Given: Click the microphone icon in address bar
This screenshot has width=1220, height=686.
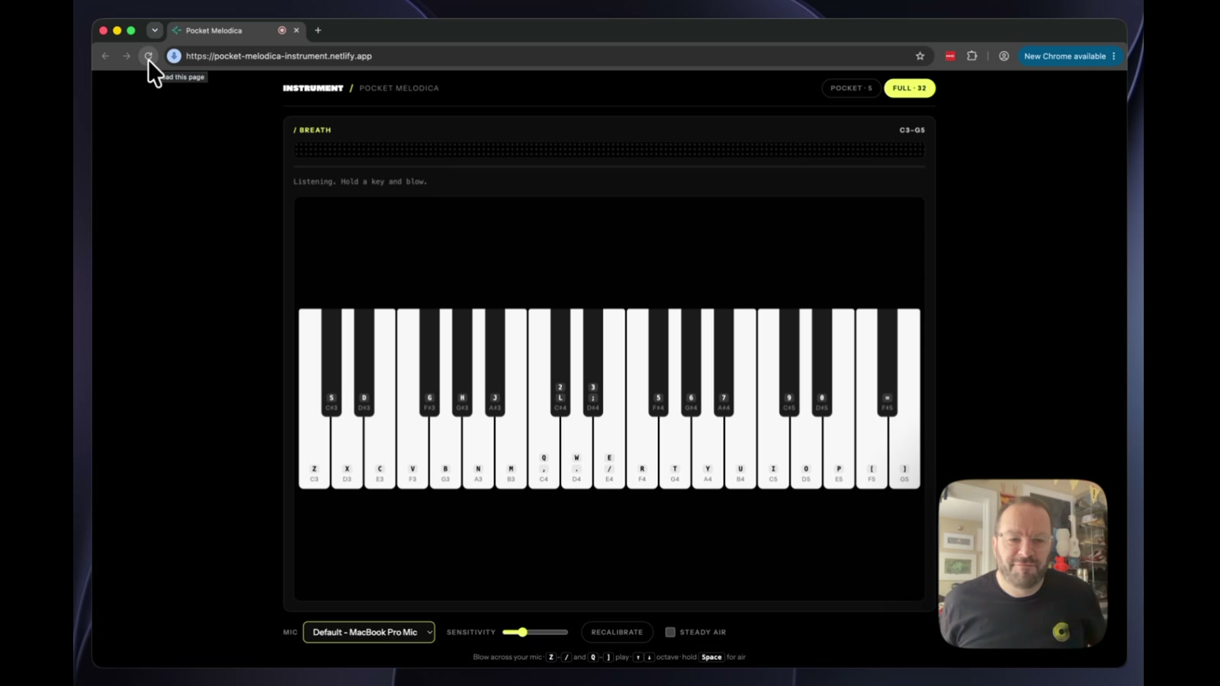Looking at the screenshot, I should tap(174, 56).
